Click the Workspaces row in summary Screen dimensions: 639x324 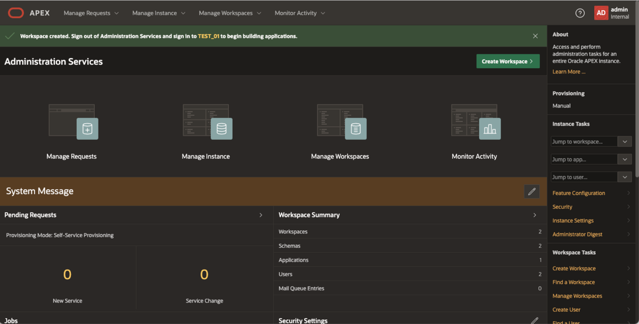tap(410, 232)
